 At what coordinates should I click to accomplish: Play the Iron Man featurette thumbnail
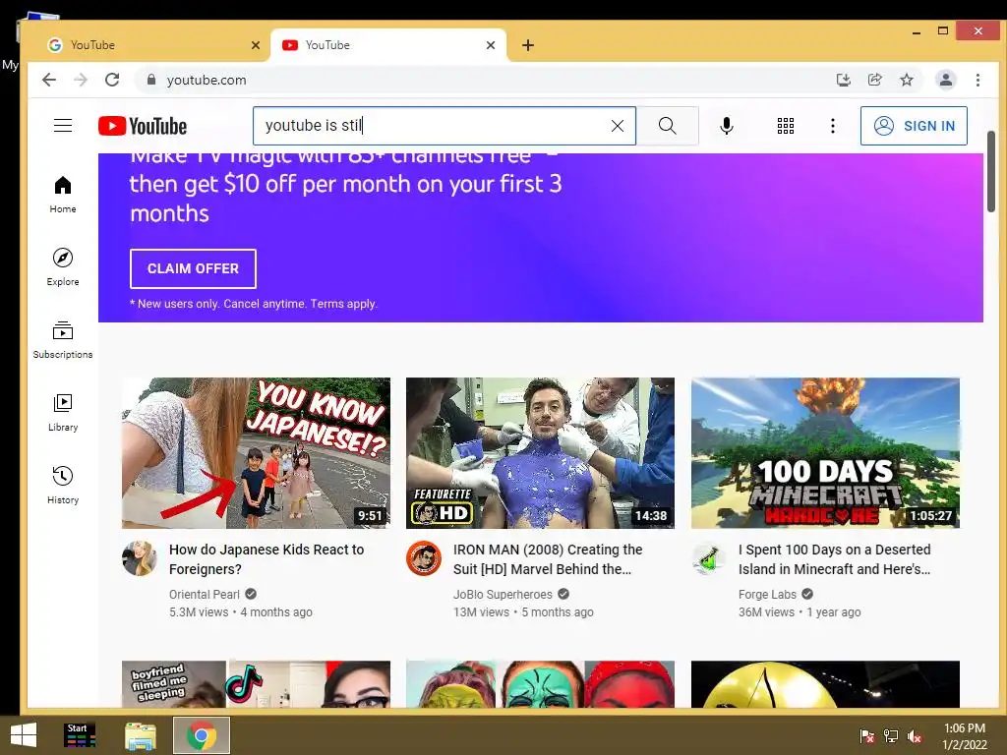point(540,453)
